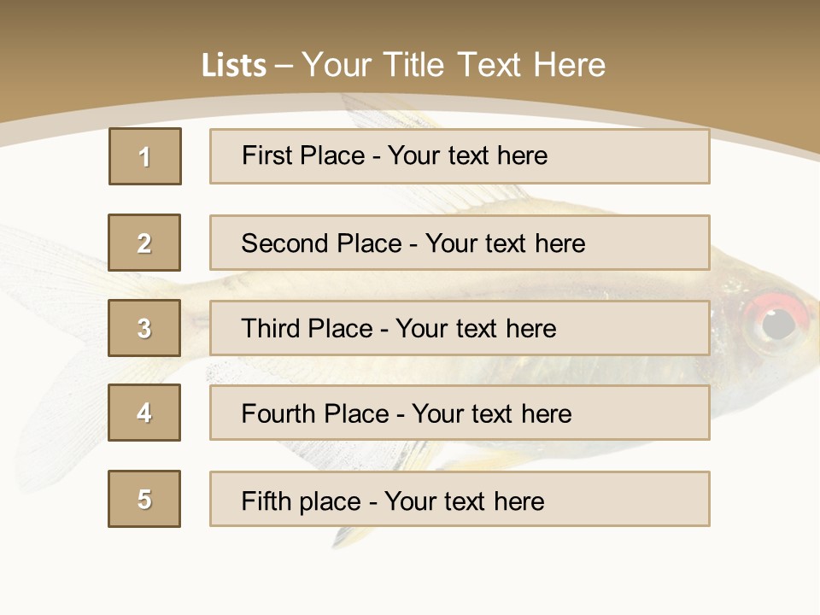Click the First Place text box

(460, 156)
